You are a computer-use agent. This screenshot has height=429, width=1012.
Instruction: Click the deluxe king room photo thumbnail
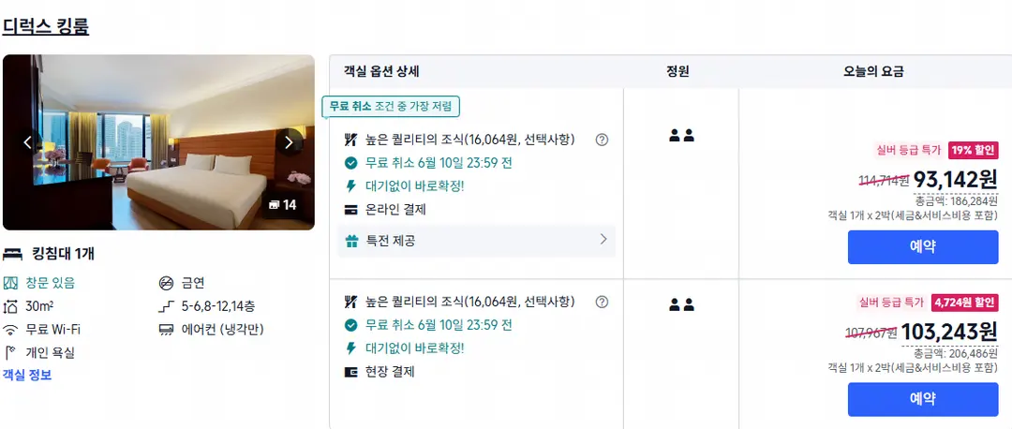tap(158, 142)
